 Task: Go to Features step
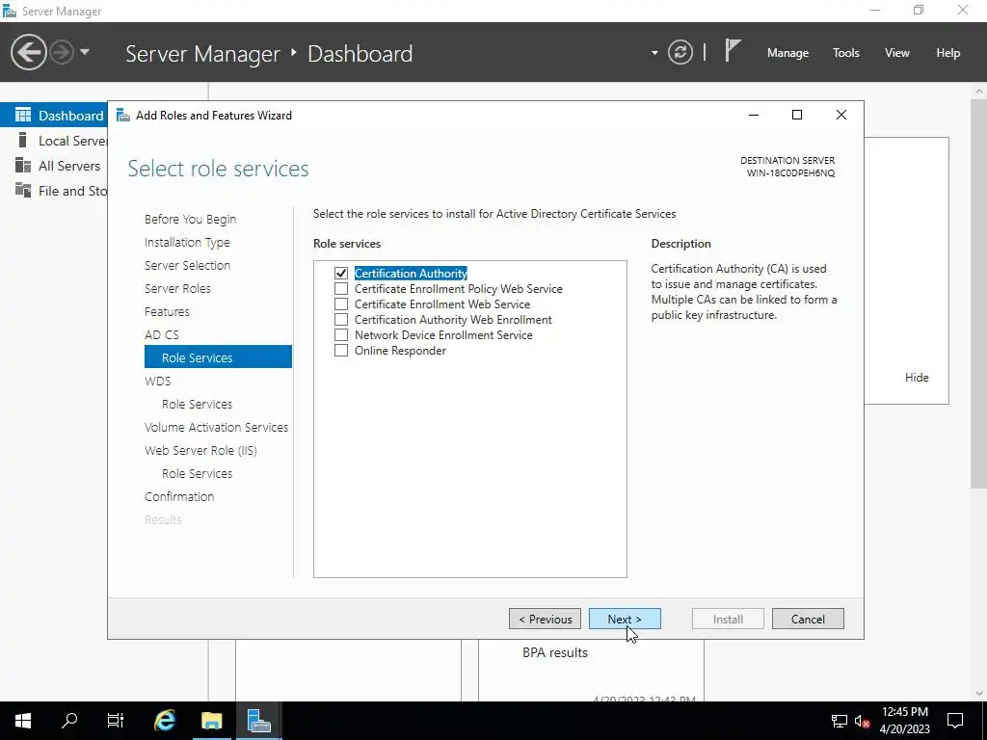(167, 311)
